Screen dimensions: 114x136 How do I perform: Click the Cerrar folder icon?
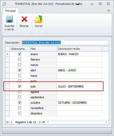click(x=39, y=19)
